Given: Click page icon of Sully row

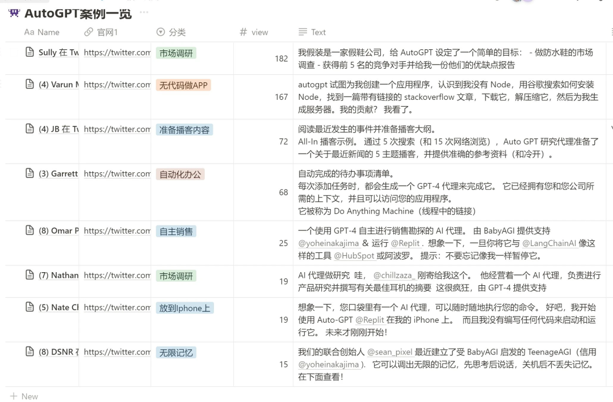Looking at the screenshot, I should coord(30,52).
